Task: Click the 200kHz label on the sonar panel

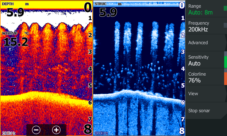Action: click(x=9, y=133)
